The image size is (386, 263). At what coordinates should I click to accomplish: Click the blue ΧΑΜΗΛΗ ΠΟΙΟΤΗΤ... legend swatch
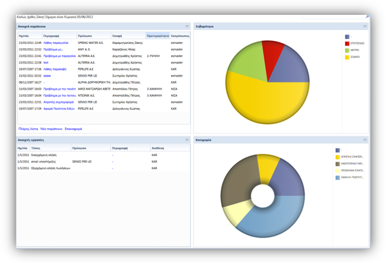[337, 178]
